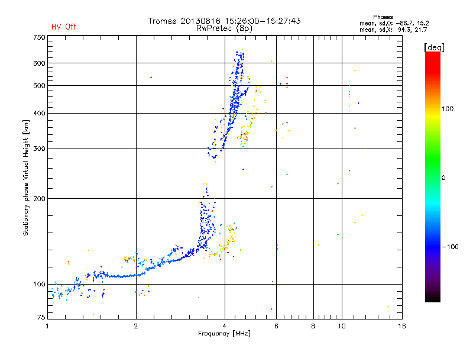Click the title 'Tromsø 20130816 15:26:00-15:27:43'
Screen dimensions: 473x355
click(224, 21)
